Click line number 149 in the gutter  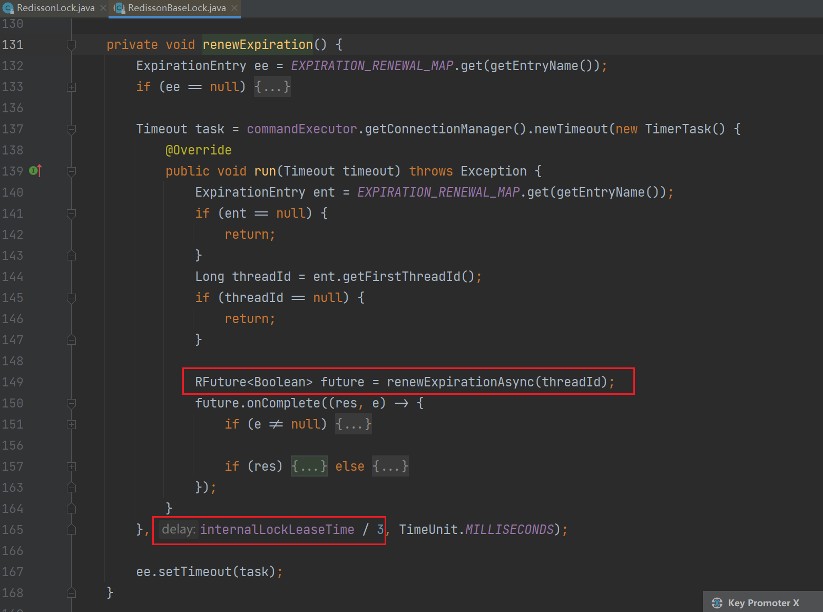point(13,382)
